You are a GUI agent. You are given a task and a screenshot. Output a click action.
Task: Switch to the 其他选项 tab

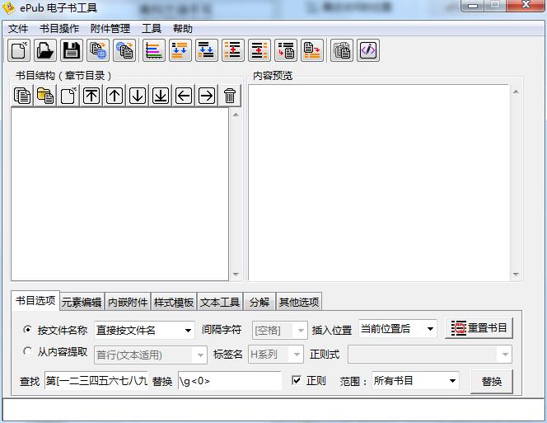(299, 302)
